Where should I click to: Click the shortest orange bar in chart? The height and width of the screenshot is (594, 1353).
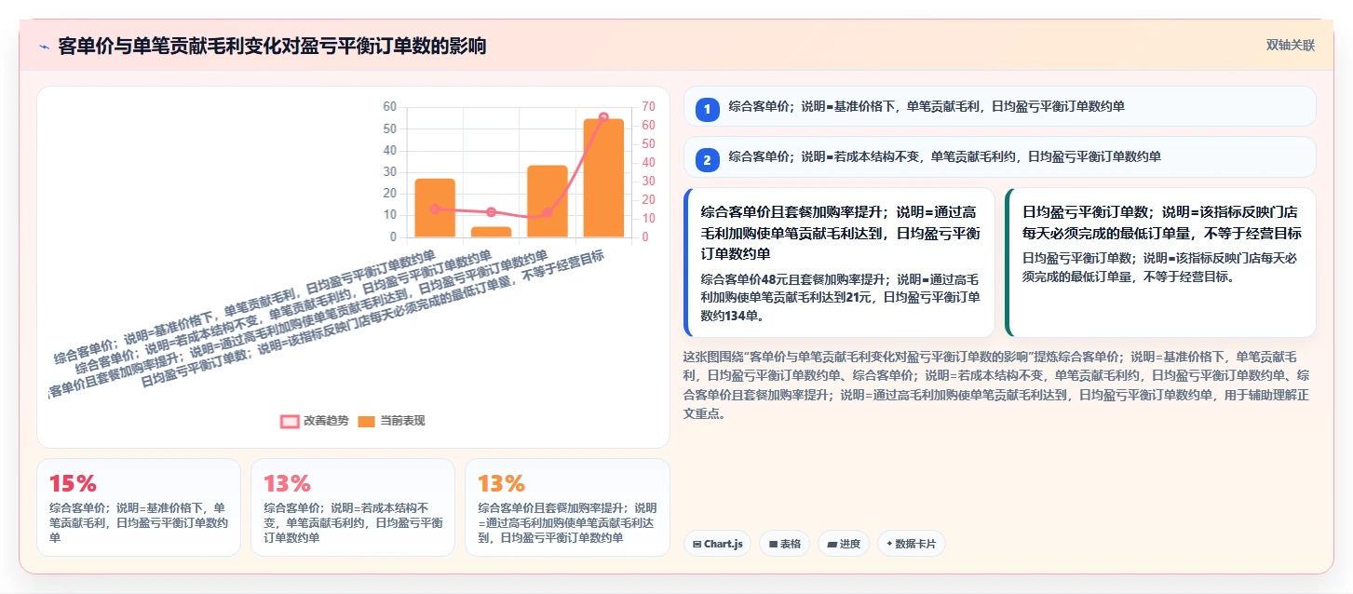pos(491,232)
